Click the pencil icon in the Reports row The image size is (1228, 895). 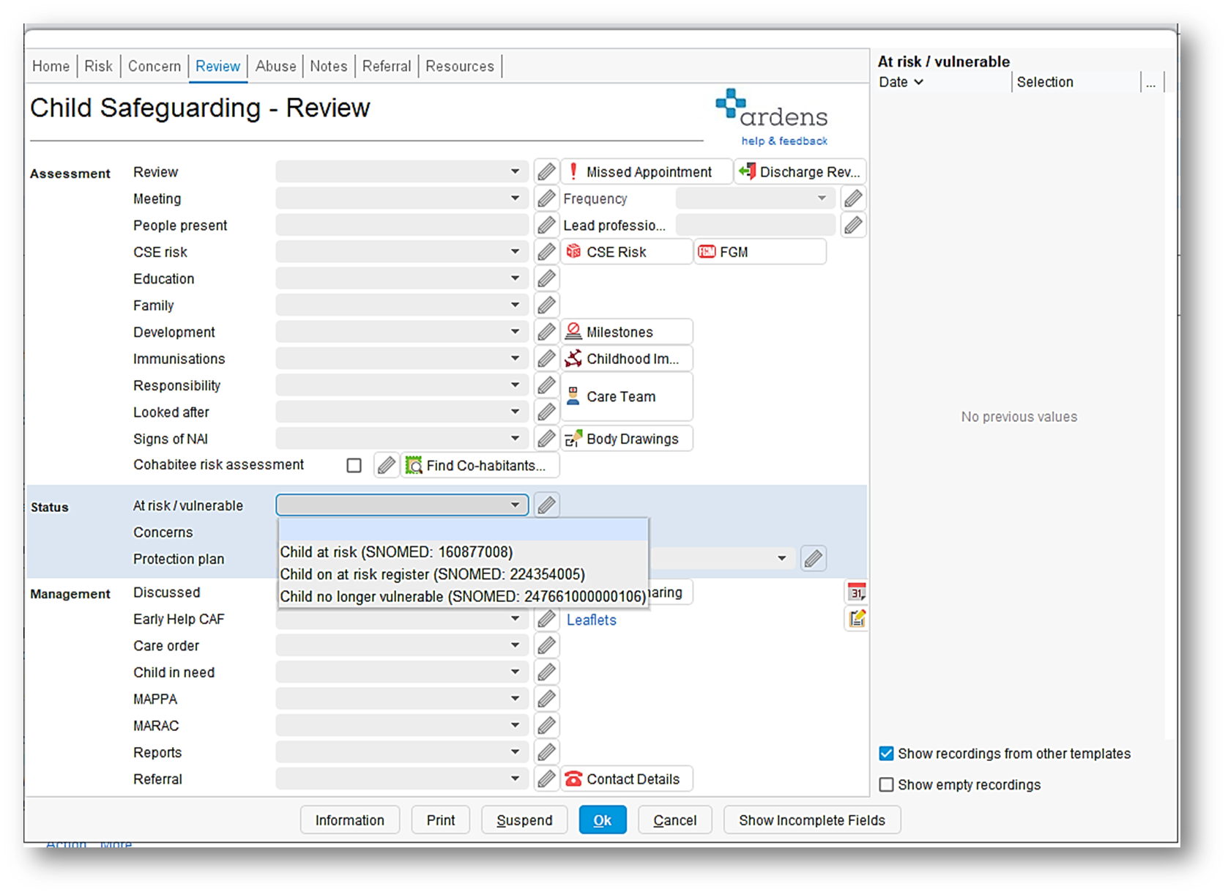pyautogui.click(x=546, y=752)
